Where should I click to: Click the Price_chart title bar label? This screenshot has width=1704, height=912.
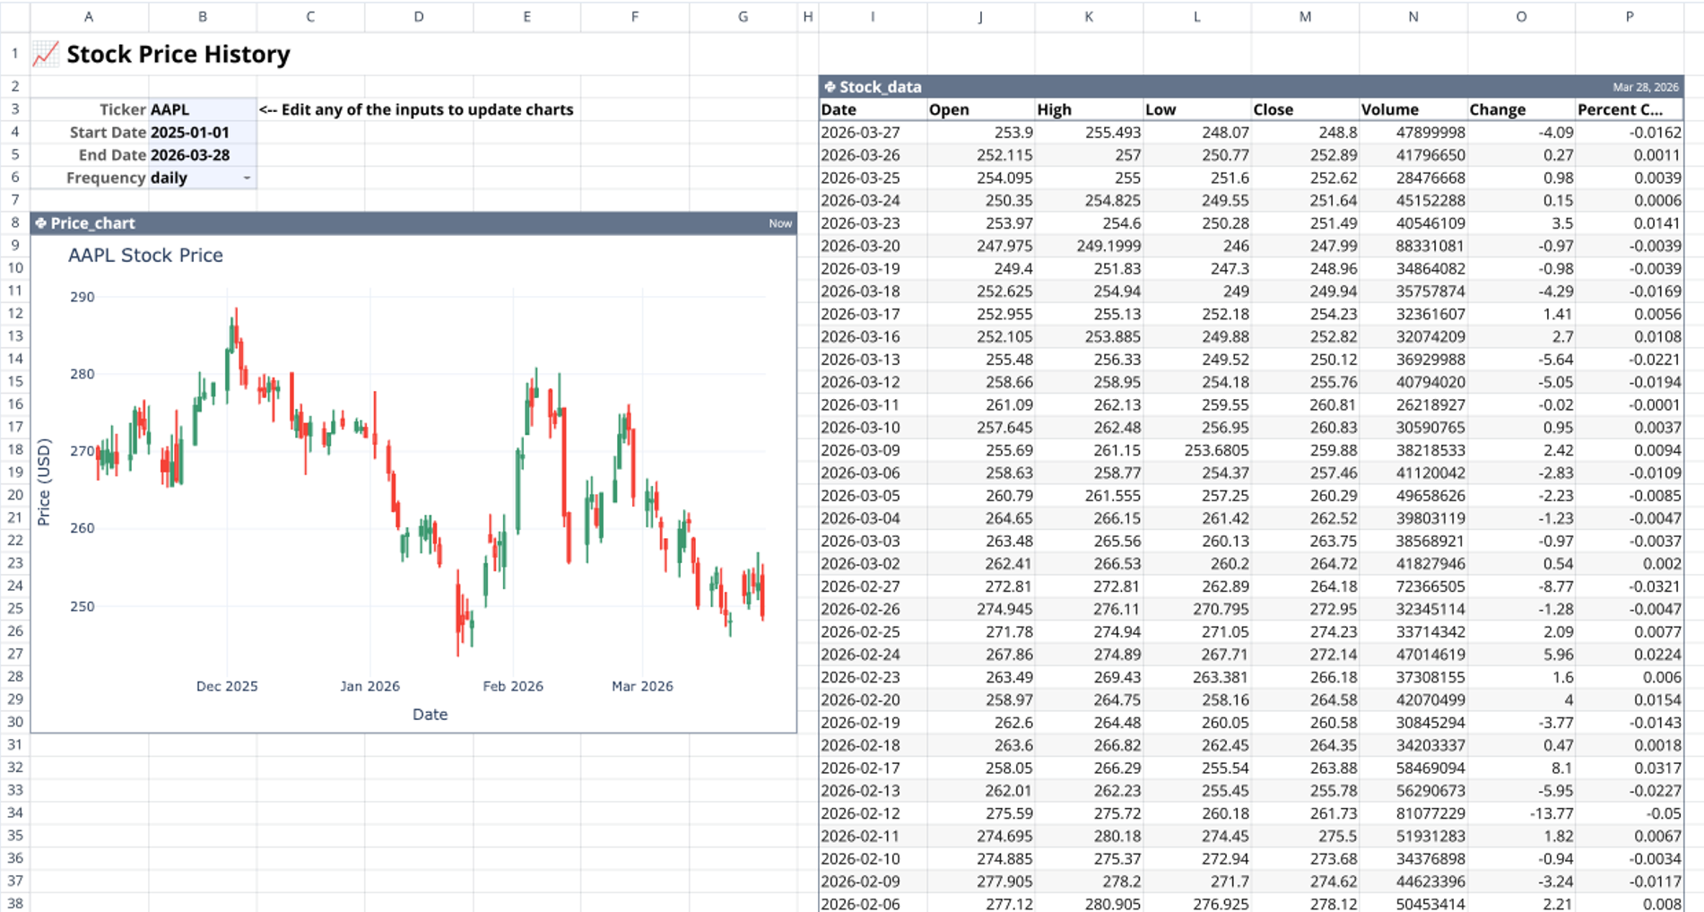[x=92, y=223]
